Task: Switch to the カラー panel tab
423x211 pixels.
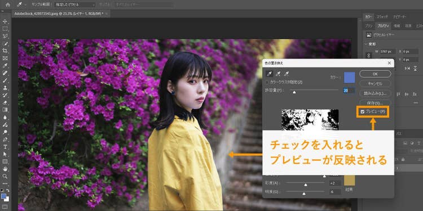Action: coord(368,17)
